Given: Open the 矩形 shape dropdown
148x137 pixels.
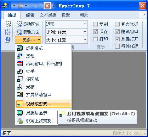Looking at the screenshot, I should (x=67, y=24).
